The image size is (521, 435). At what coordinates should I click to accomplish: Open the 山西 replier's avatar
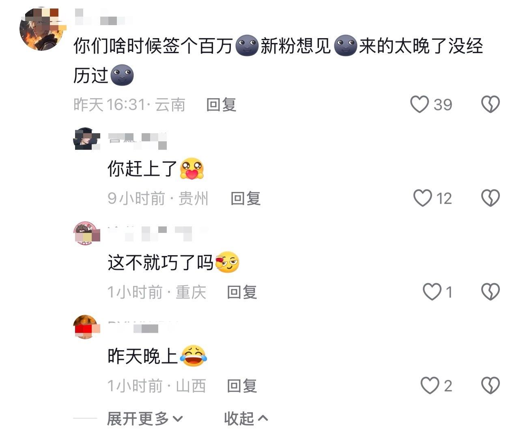point(86,327)
